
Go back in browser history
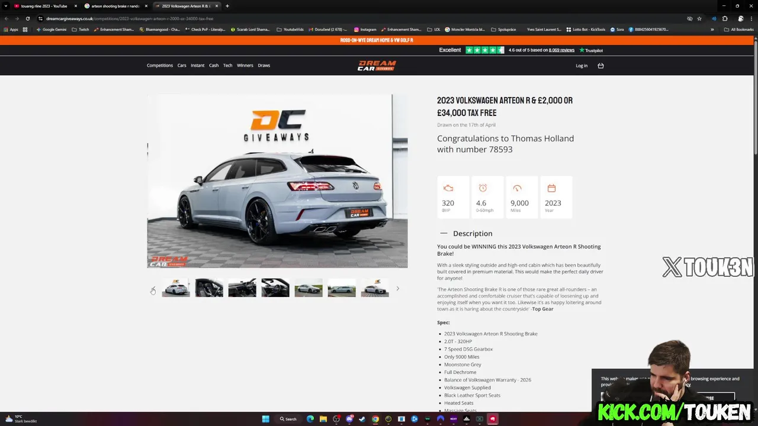[x=7, y=18]
